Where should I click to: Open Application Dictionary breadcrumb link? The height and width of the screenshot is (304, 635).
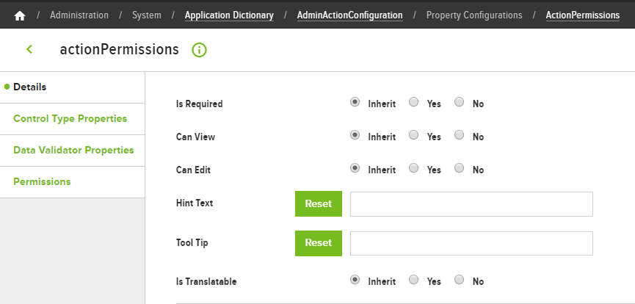pos(229,15)
